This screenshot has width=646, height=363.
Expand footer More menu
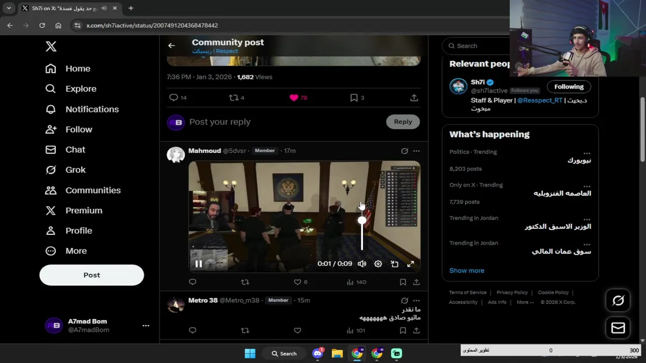(x=525, y=302)
